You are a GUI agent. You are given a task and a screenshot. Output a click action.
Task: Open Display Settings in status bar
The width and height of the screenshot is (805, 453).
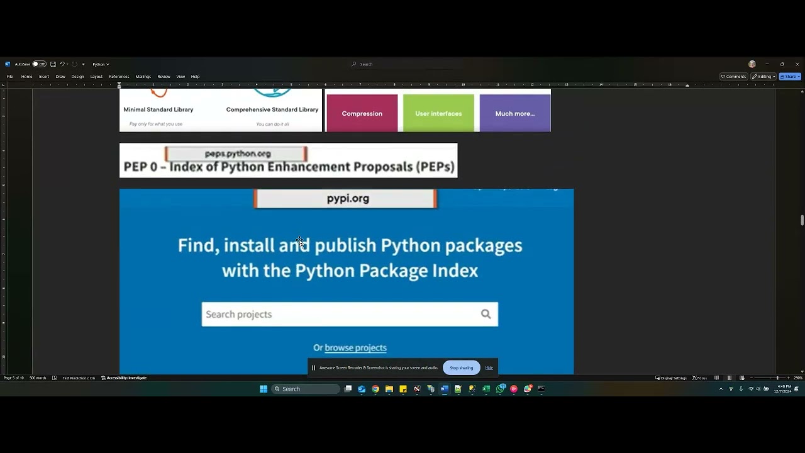671,378
